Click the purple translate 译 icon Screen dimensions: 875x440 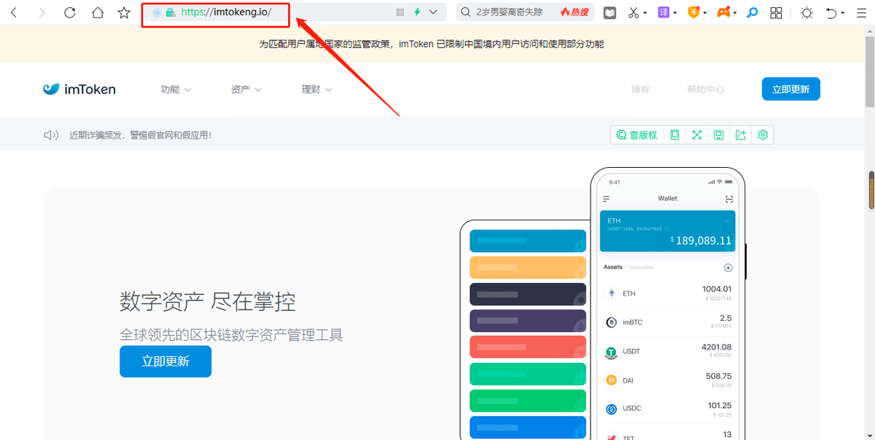(x=664, y=12)
